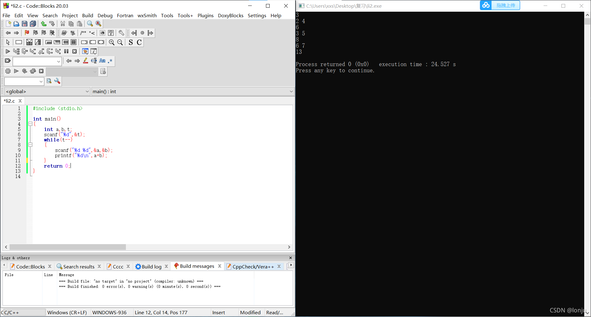Open the incremental search text dropdown

tap(58, 61)
